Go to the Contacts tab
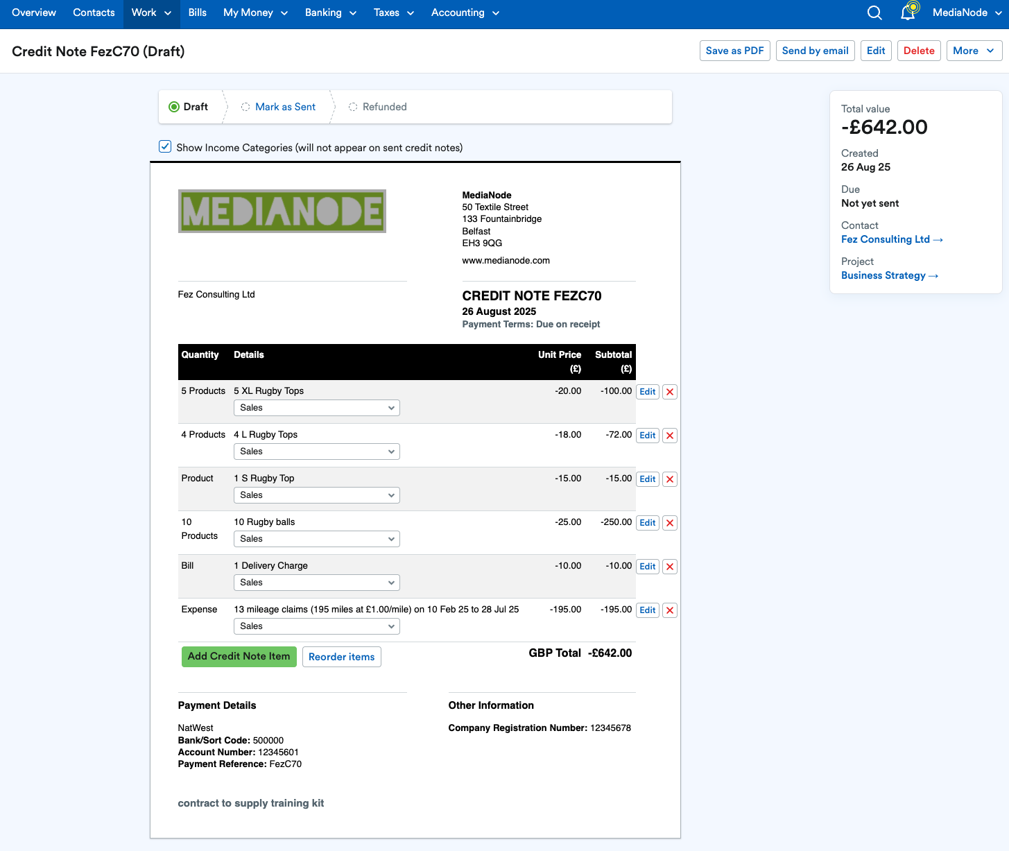This screenshot has width=1009, height=851. (94, 13)
